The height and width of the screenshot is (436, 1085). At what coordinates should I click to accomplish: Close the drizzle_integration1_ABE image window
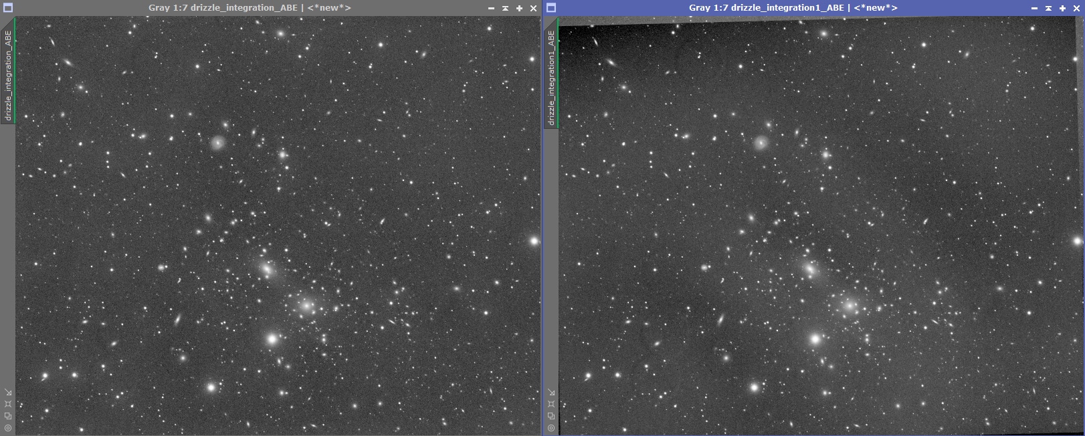coord(1076,8)
